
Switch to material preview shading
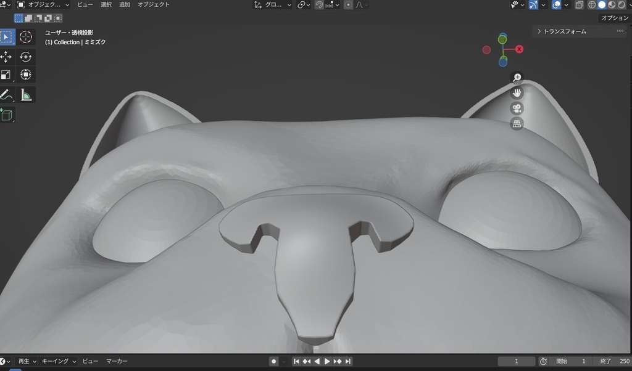pos(612,5)
